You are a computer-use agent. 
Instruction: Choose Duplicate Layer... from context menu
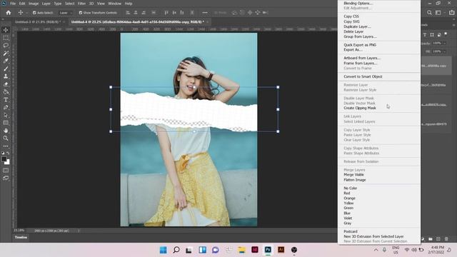click(x=357, y=26)
